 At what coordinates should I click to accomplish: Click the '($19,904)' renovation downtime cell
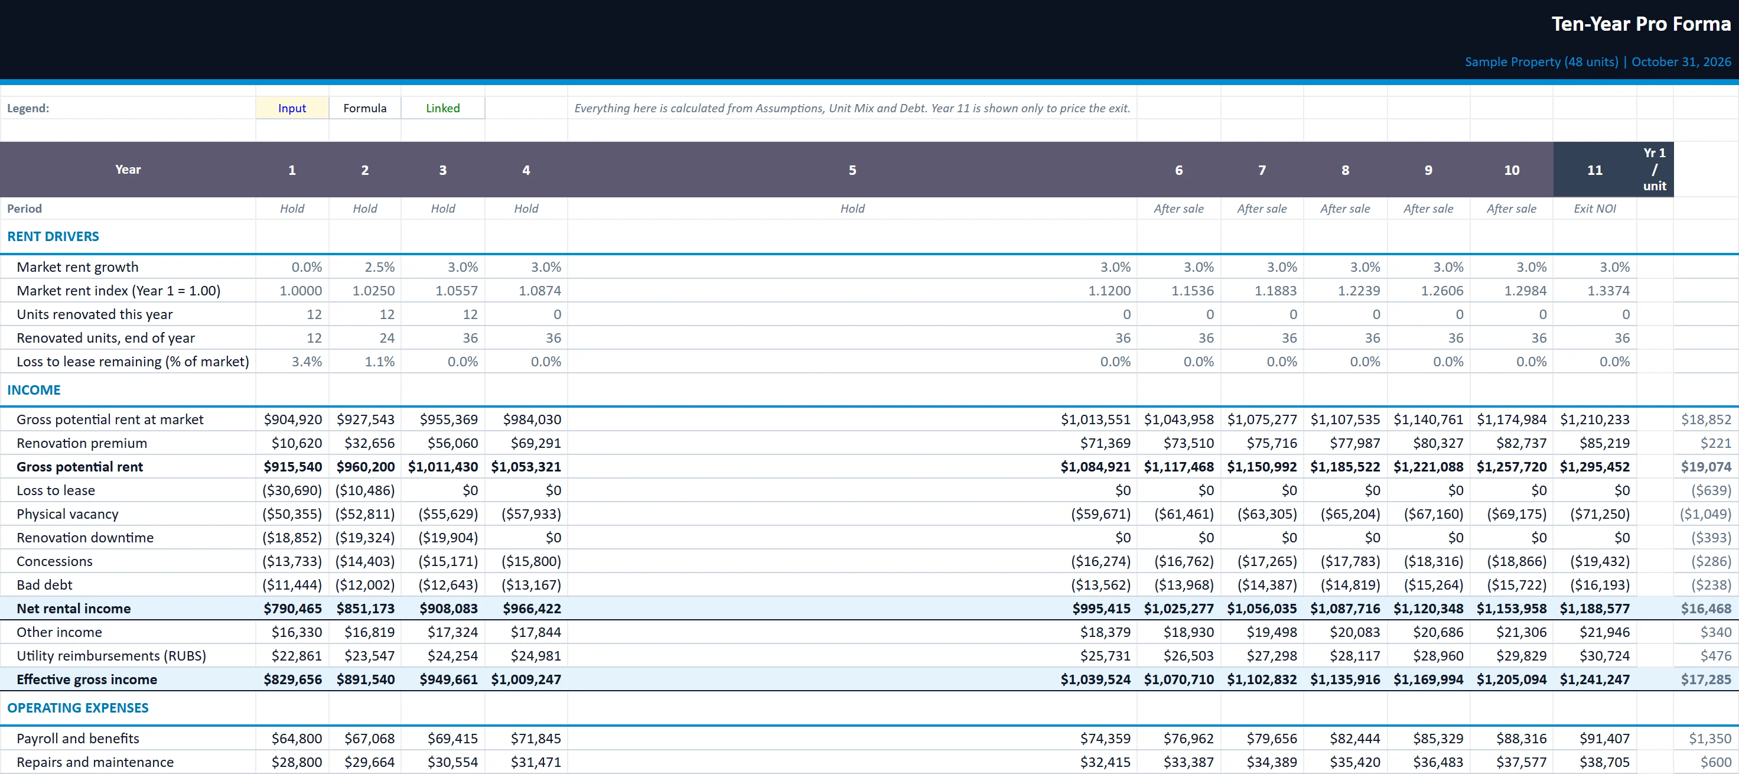click(x=443, y=538)
